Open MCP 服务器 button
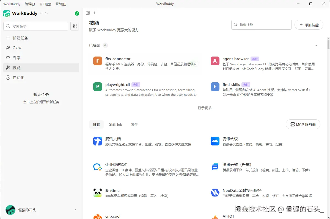This screenshot has width=330, height=219. (303, 124)
